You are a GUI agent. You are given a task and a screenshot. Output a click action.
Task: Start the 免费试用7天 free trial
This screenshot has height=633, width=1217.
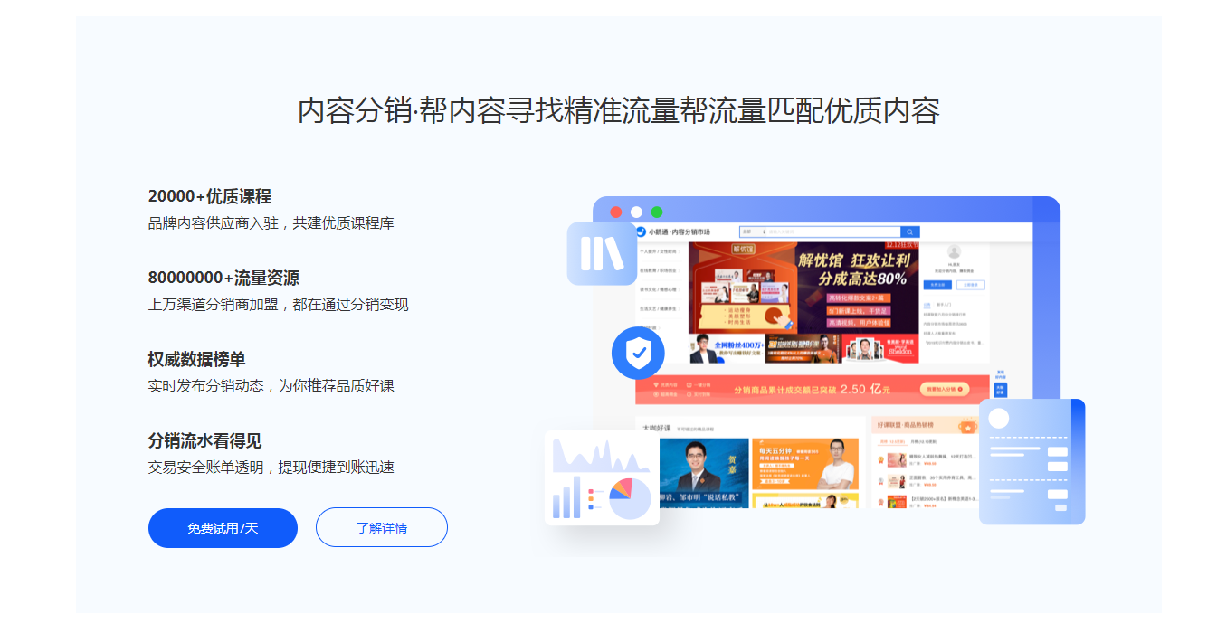(x=223, y=528)
